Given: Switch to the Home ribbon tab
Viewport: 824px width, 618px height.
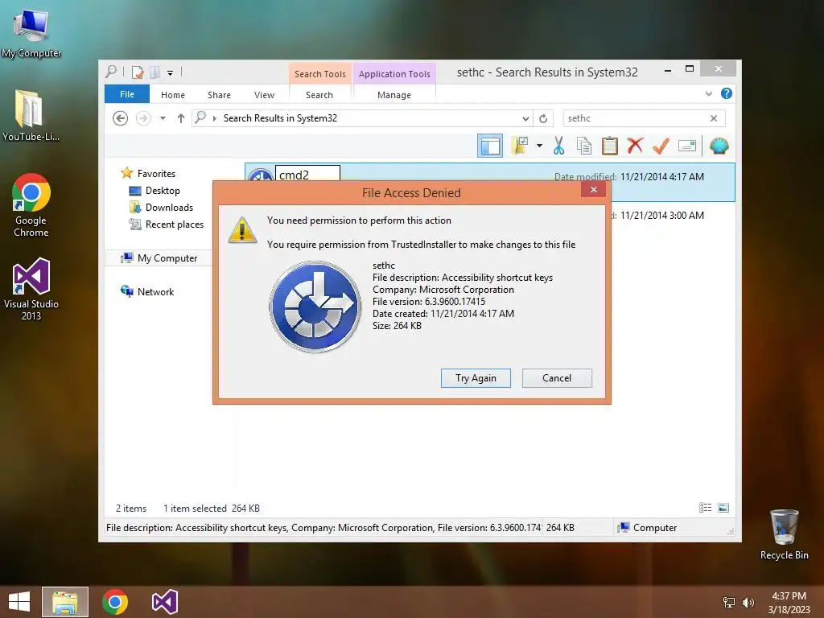Looking at the screenshot, I should [173, 95].
